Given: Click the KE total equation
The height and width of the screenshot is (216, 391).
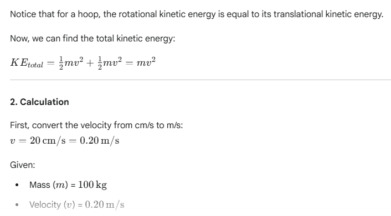Looking at the screenshot, I should pos(83,63).
